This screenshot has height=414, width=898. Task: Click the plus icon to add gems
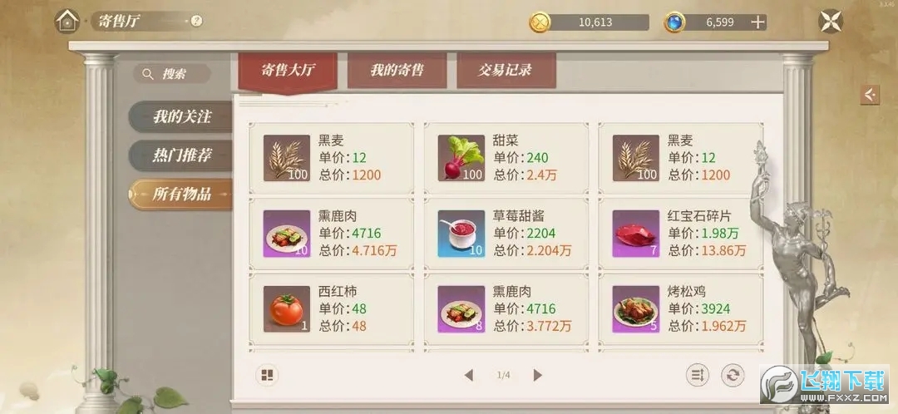point(757,22)
